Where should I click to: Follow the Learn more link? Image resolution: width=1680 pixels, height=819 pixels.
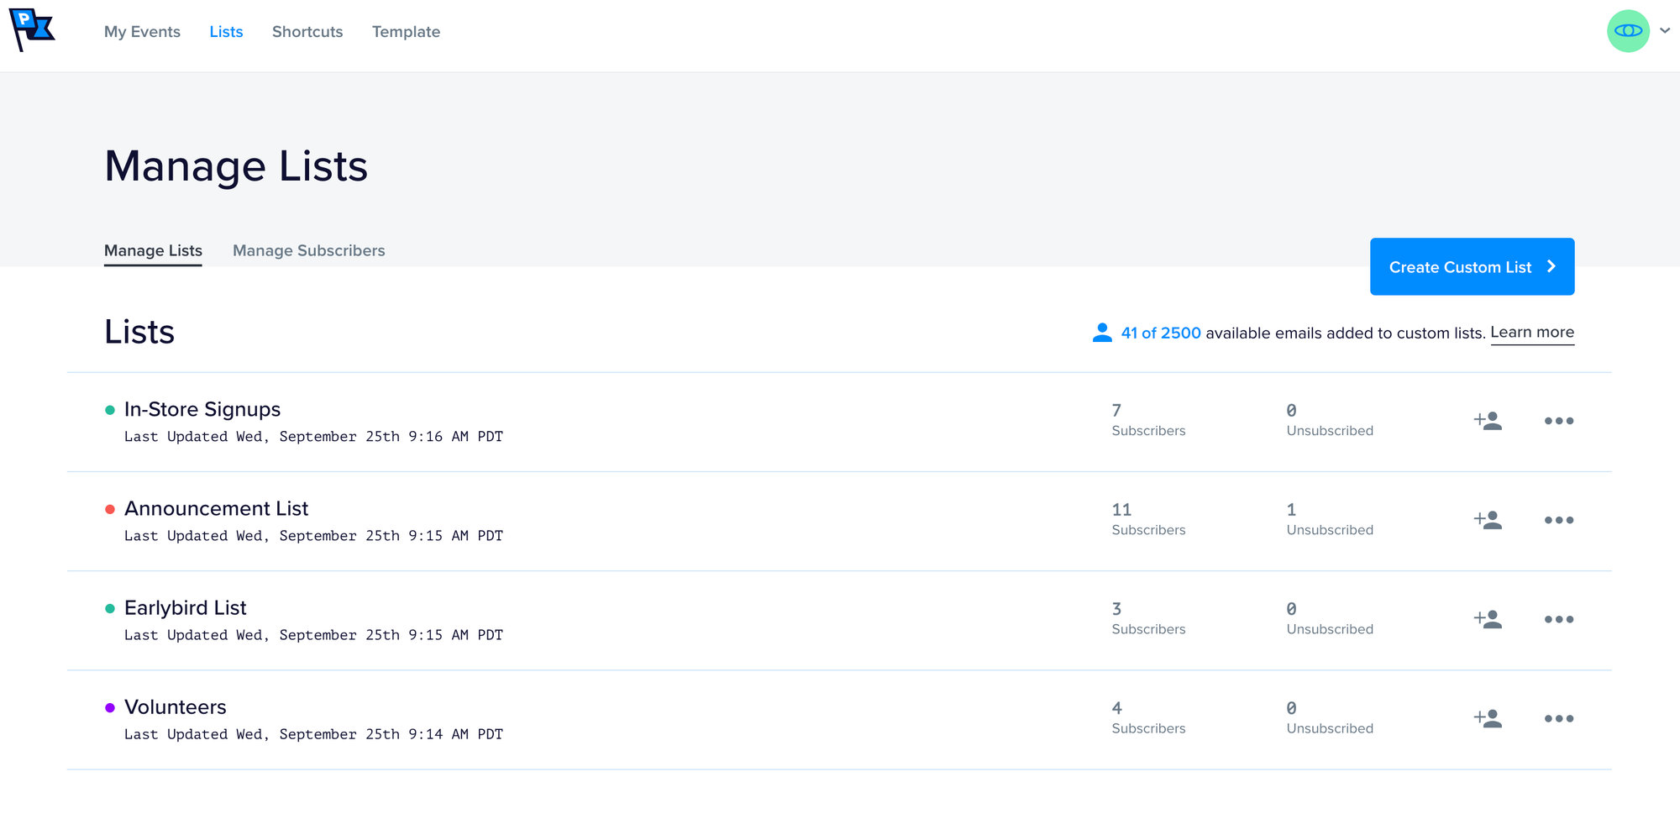[1531, 333]
